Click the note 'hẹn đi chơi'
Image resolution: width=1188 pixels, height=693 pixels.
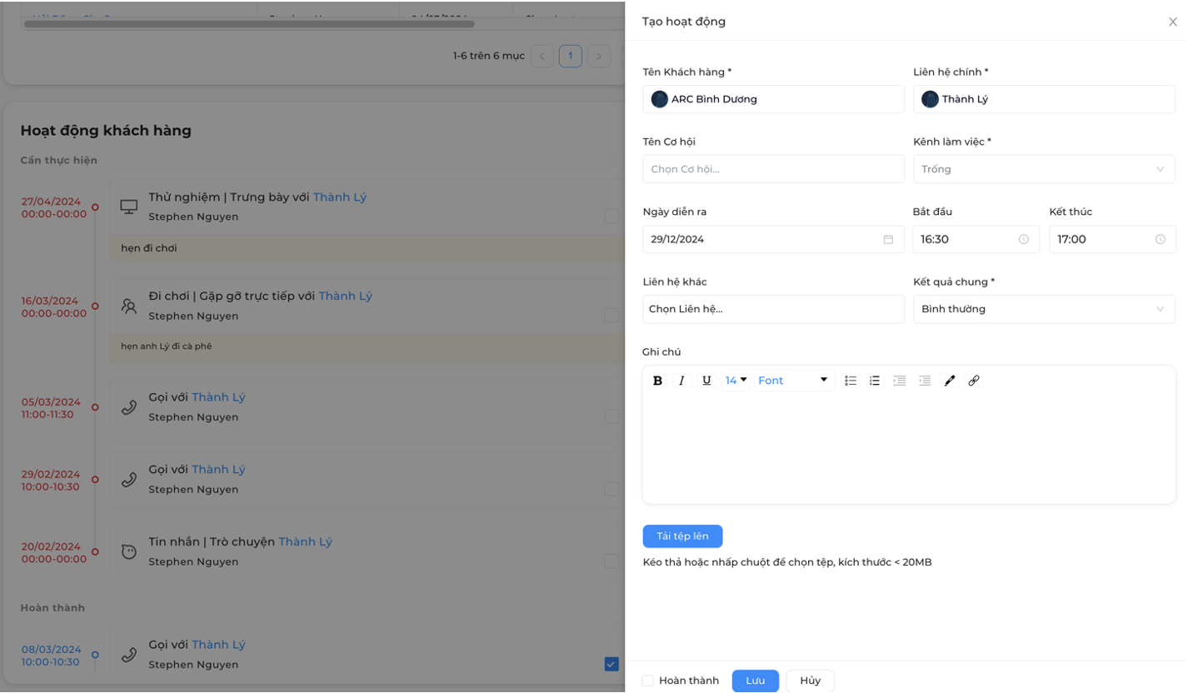149,248
